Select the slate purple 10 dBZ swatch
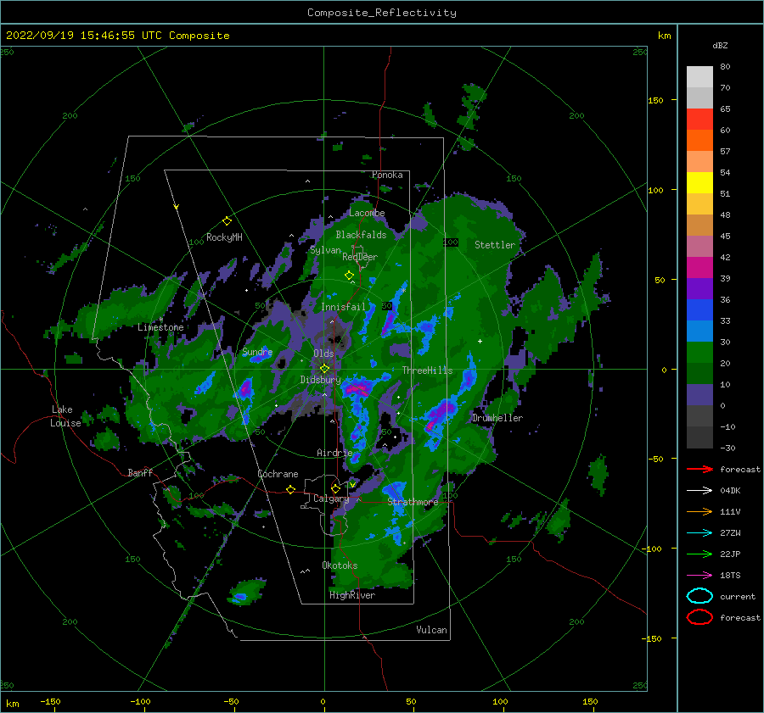Image resolution: width=764 pixels, height=713 pixels. (x=699, y=395)
